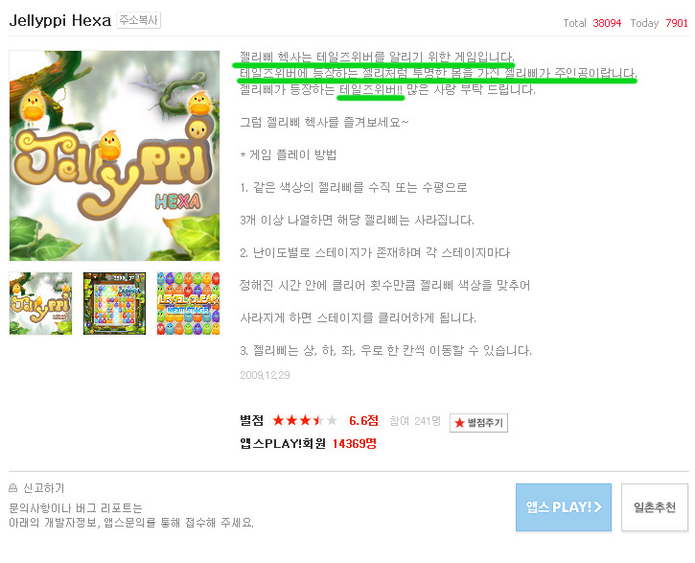Select the Level Clear screenshot thumbnail
The image size is (695, 563).
click(x=189, y=304)
